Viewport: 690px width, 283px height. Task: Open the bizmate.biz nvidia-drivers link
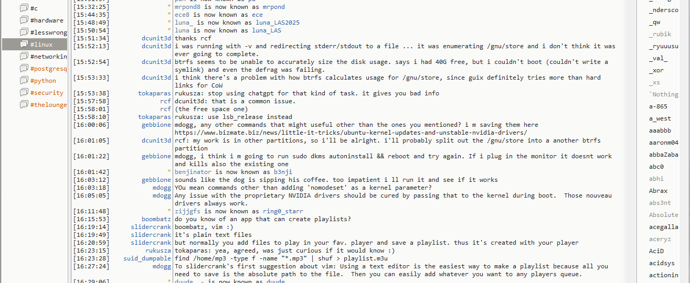(x=351, y=133)
